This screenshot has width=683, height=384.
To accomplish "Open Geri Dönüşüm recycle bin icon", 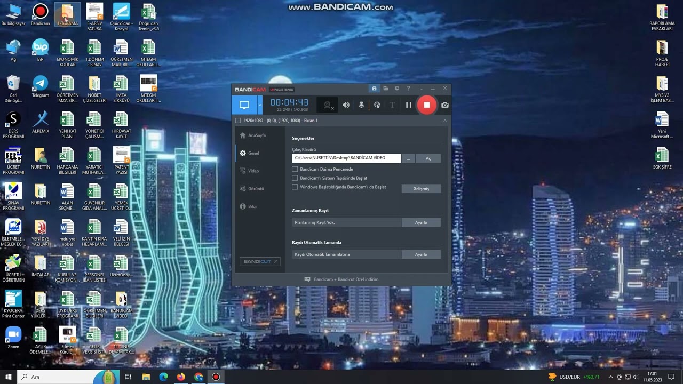I will click(x=13, y=90).
